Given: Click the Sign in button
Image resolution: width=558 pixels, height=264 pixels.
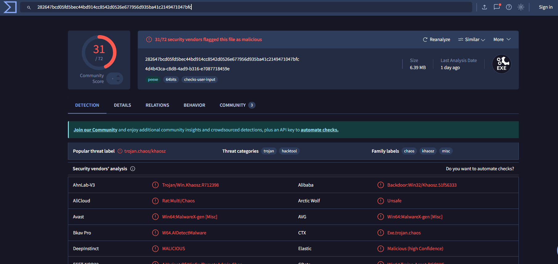Looking at the screenshot, I should [x=545, y=7].
